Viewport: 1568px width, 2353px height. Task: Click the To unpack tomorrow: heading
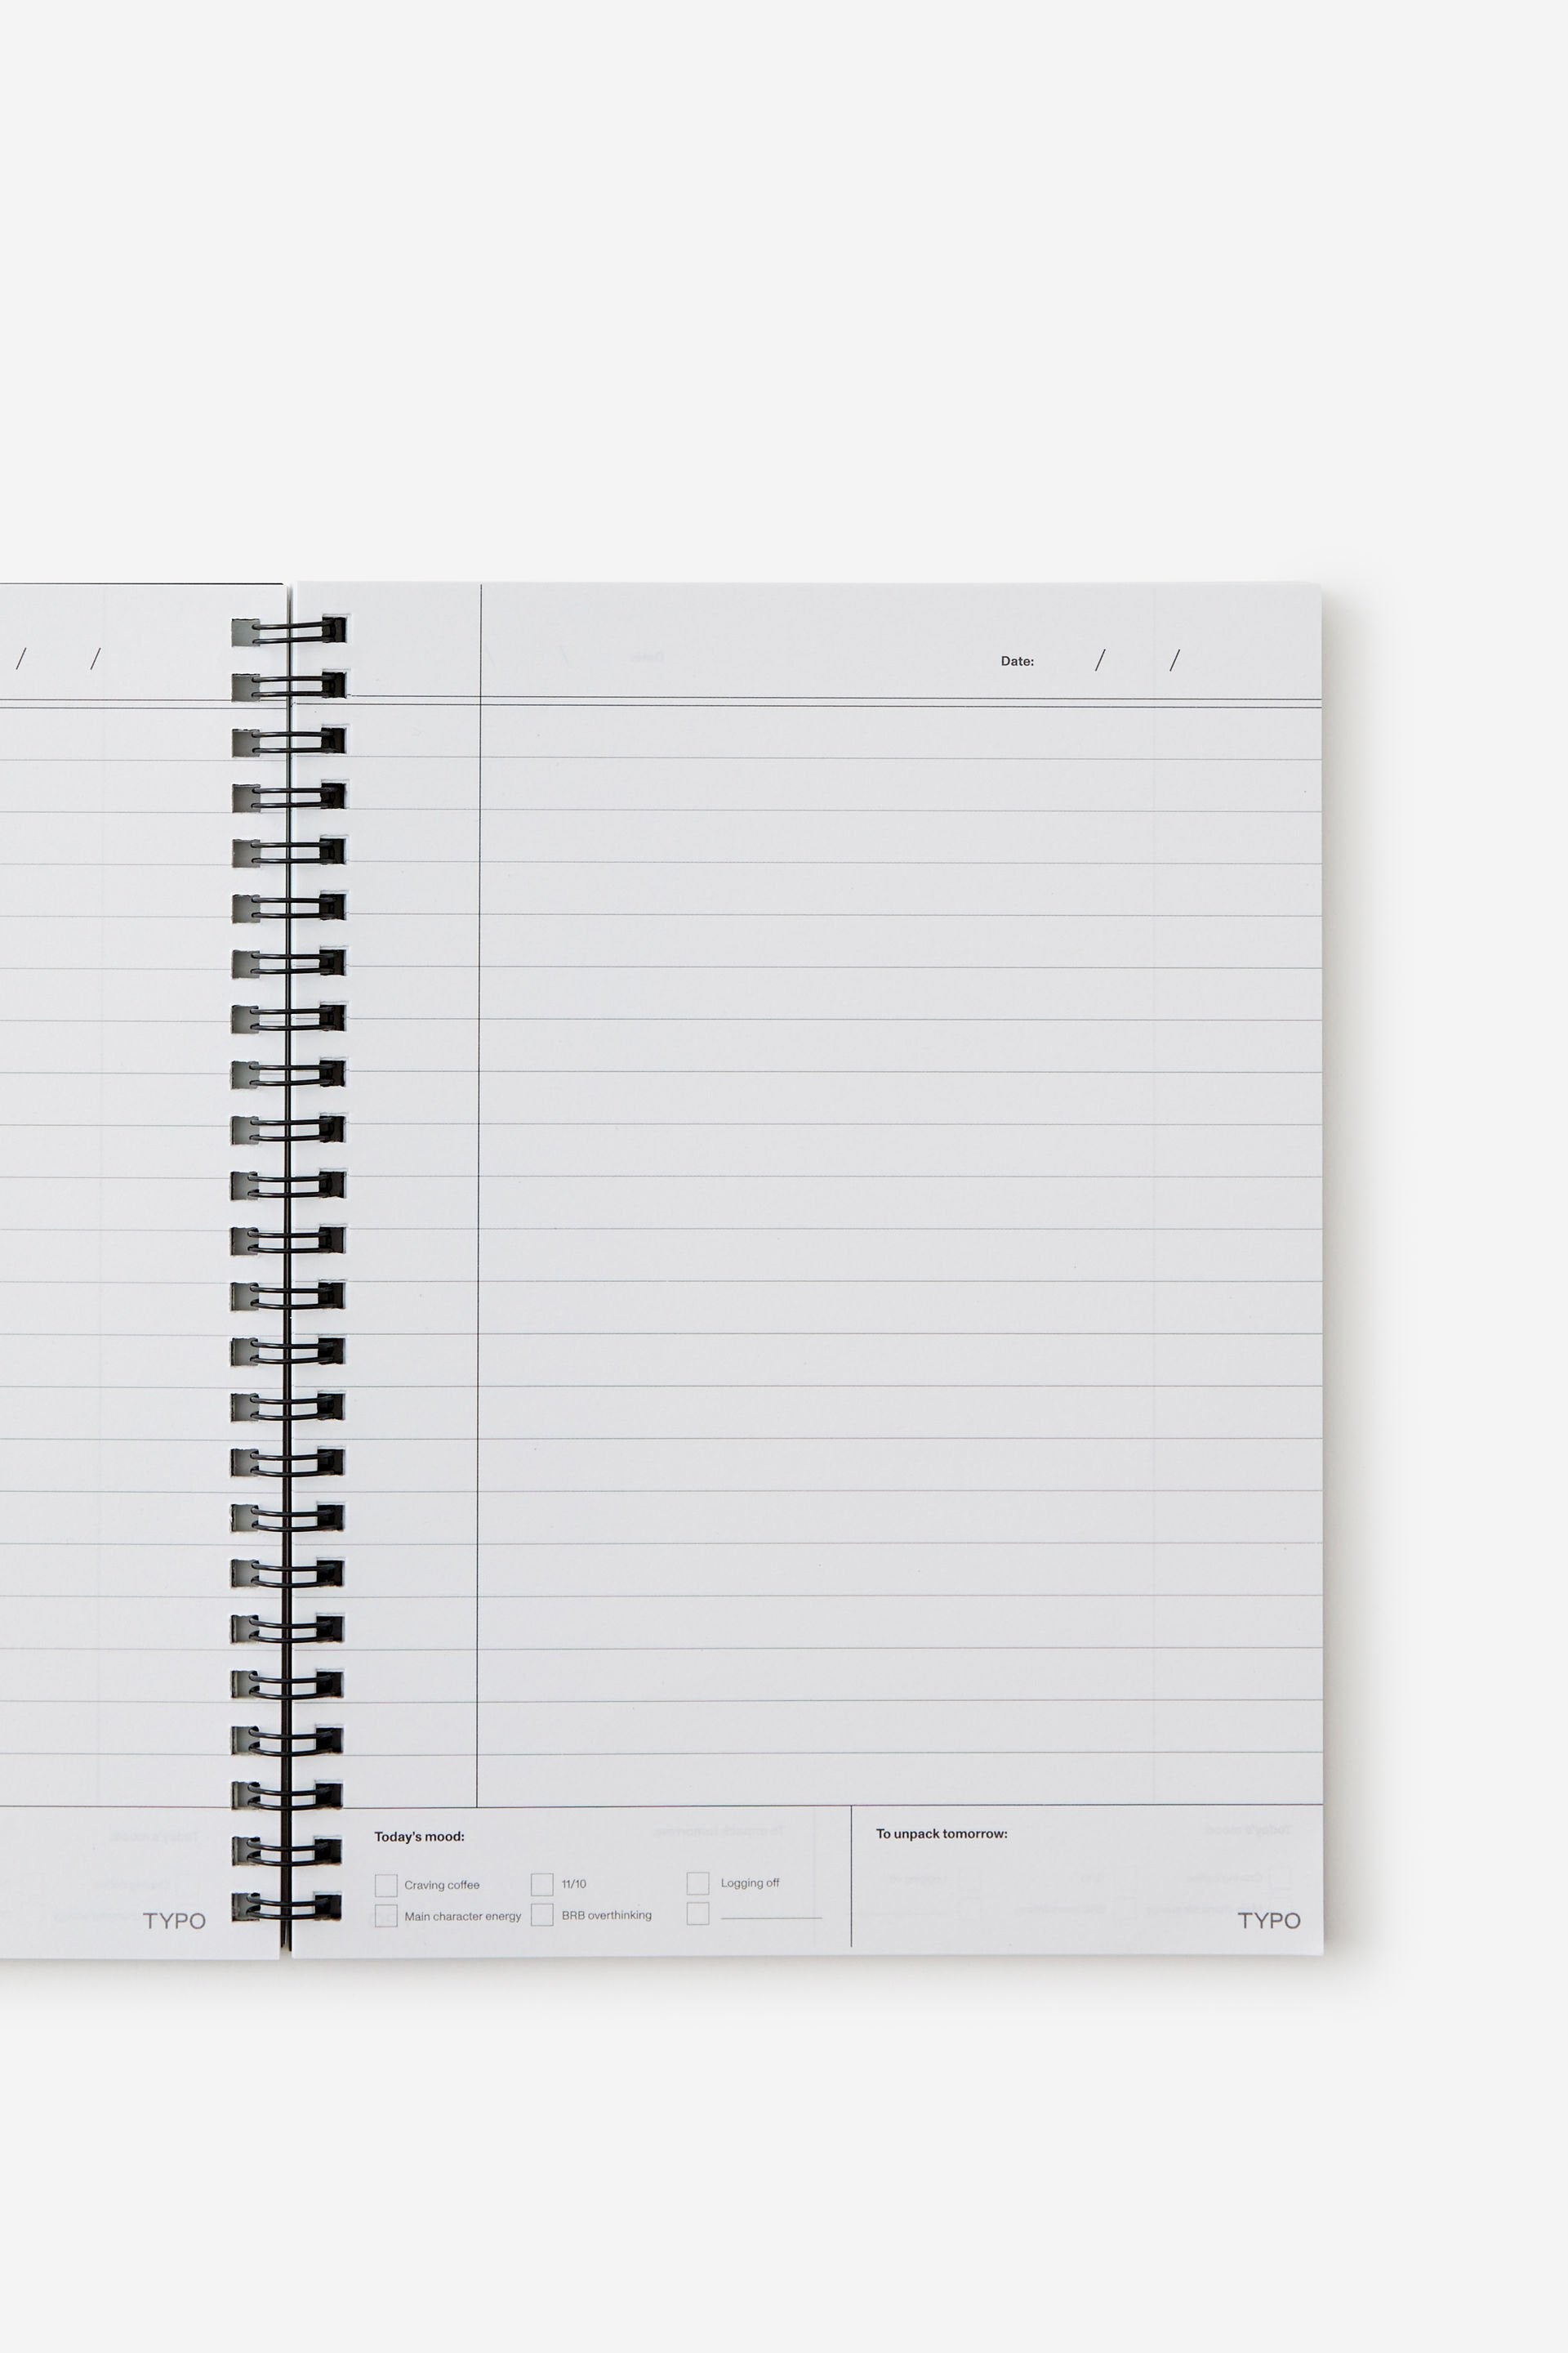point(942,1833)
